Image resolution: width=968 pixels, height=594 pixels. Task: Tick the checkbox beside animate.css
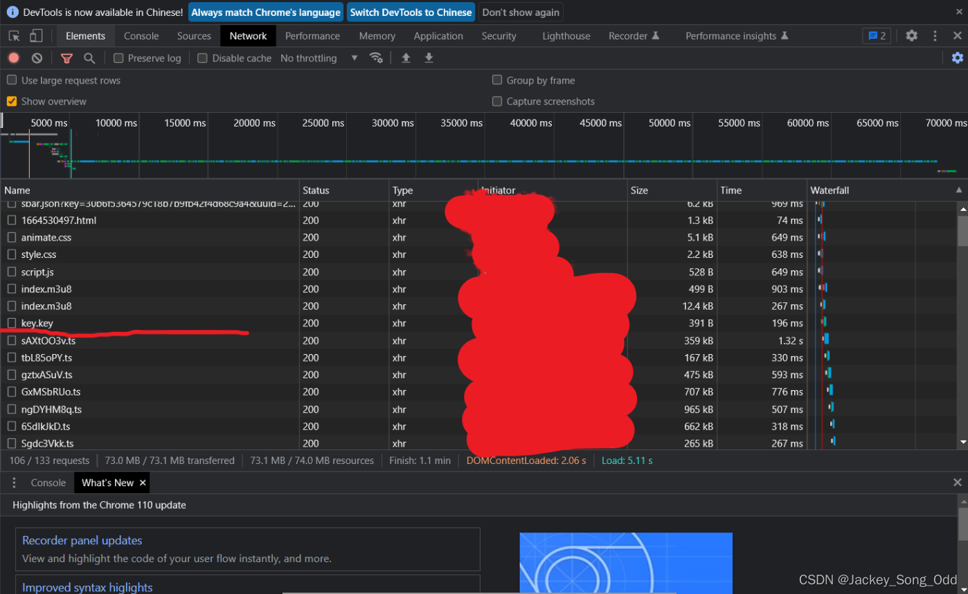(12, 237)
